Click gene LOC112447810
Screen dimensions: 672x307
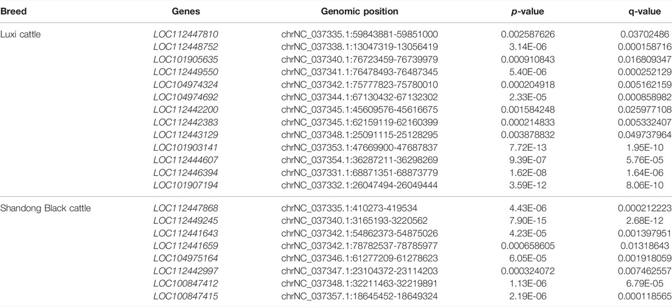(185, 34)
